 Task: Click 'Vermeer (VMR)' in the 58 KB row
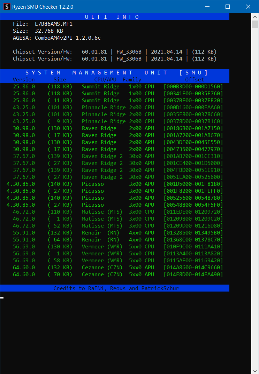coord(102,261)
